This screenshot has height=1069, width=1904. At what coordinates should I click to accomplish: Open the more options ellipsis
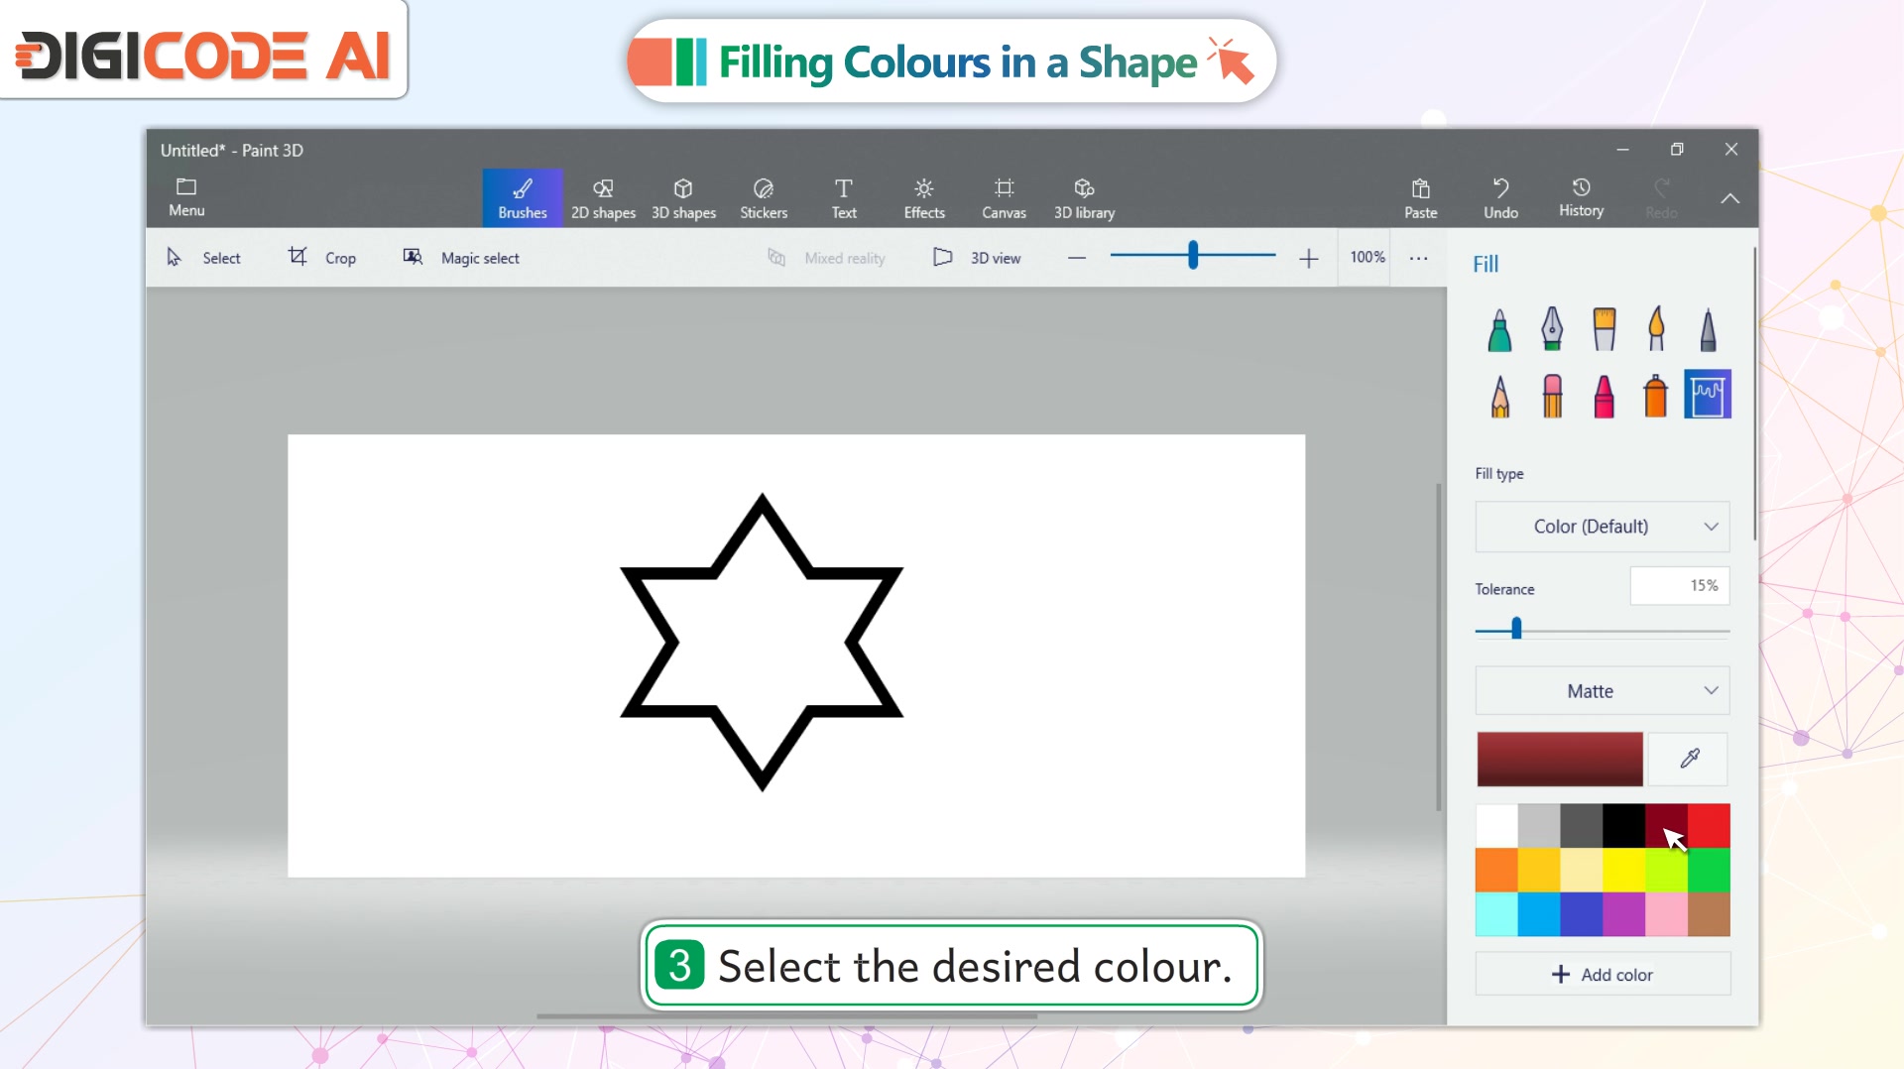(x=1419, y=258)
